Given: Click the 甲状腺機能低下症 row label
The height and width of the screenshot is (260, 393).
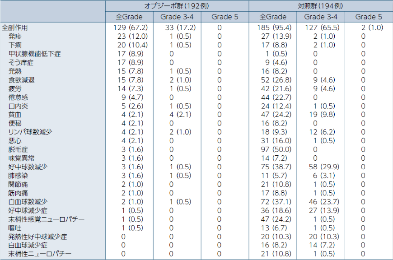Looking at the screenshot, I should (34, 54).
